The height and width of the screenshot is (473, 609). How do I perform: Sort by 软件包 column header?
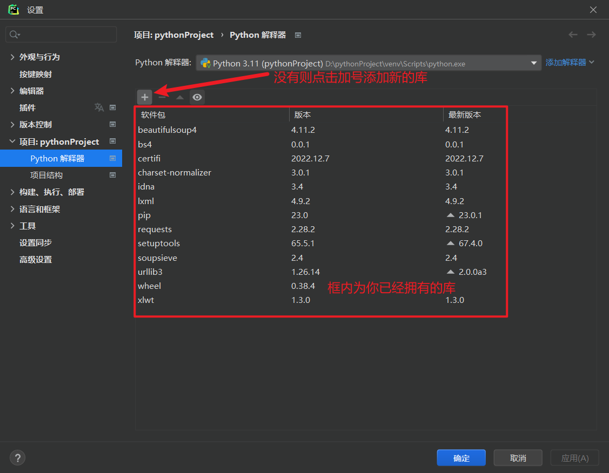click(x=212, y=115)
